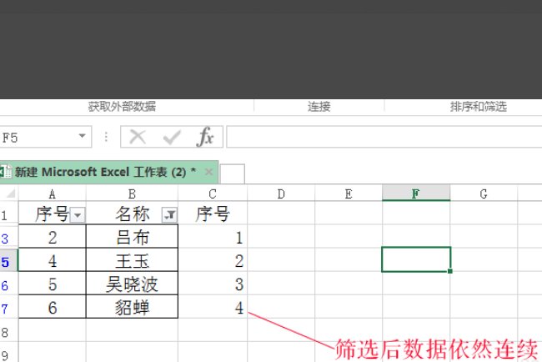The width and height of the screenshot is (542, 362).
Task: Click the 连接 ribbon group label
Action: pos(319,107)
